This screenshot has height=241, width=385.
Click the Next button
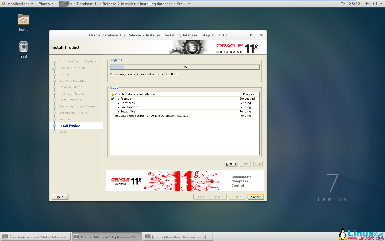click(218, 197)
